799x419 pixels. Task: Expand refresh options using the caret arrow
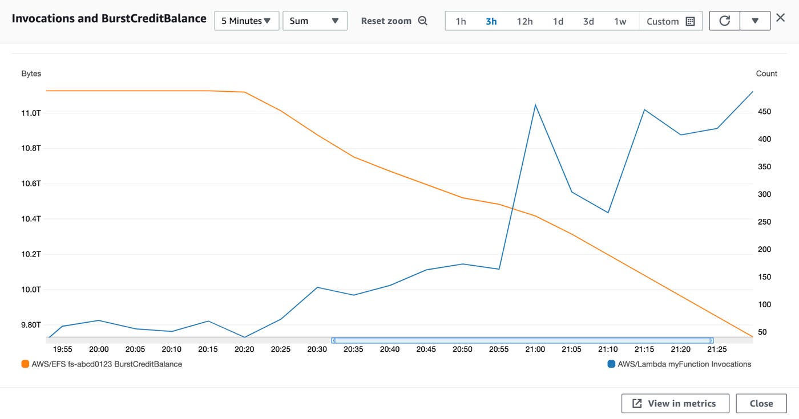tap(754, 21)
